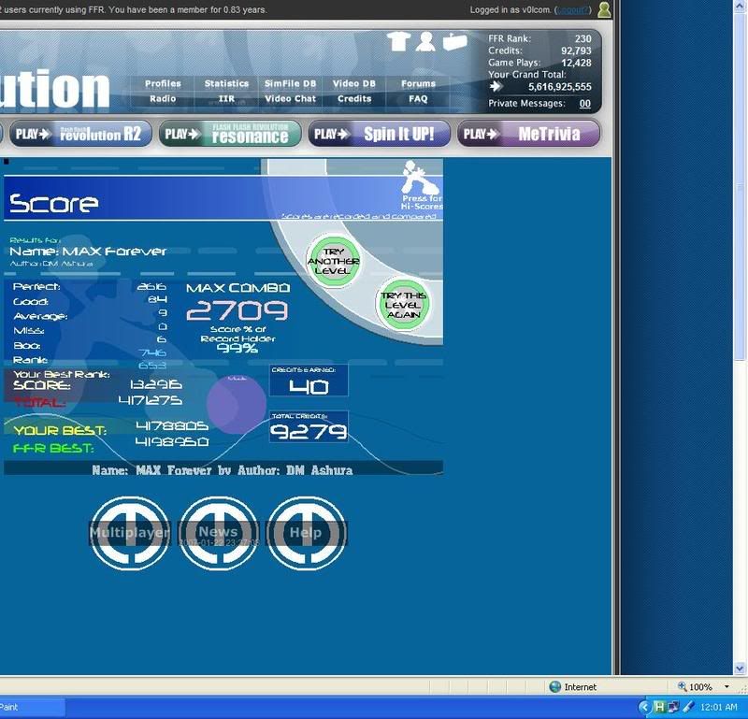This screenshot has height=719, width=748.
Task: Open the IIR menu item
Action: point(226,99)
